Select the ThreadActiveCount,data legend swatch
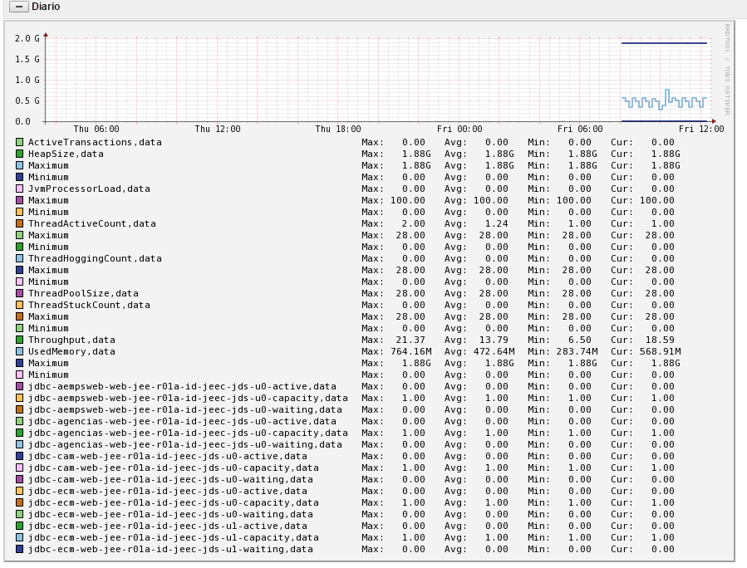 (x=19, y=224)
